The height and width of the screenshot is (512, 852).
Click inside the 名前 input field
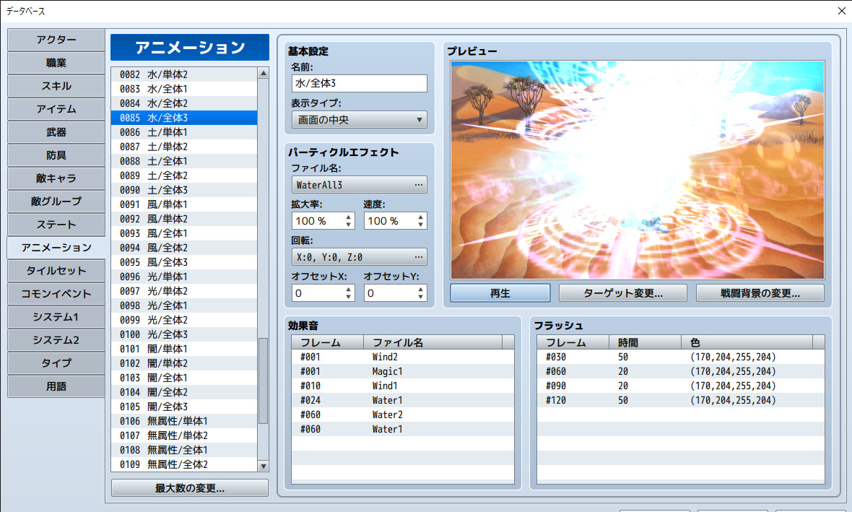point(359,83)
